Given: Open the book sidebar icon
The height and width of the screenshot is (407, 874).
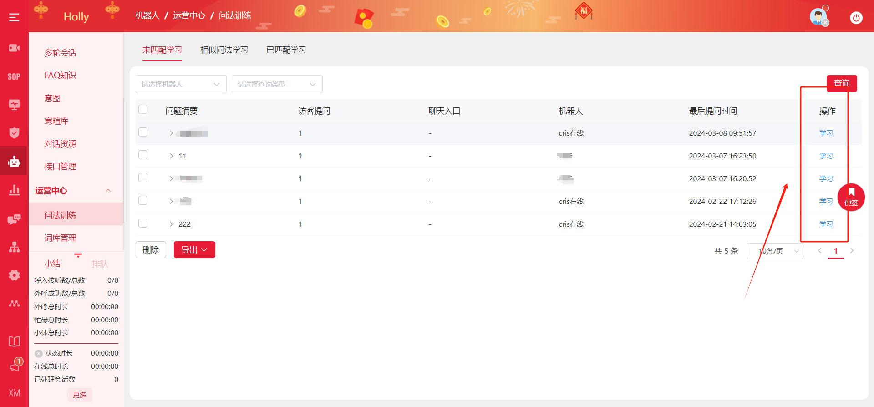Looking at the screenshot, I should coord(14,341).
